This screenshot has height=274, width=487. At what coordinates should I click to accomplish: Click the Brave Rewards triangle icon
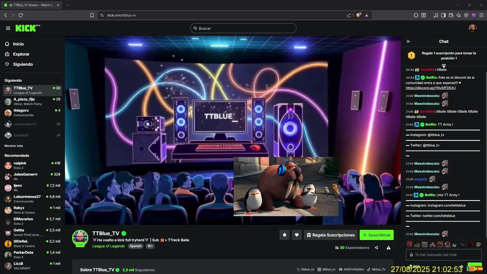click(x=366, y=15)
